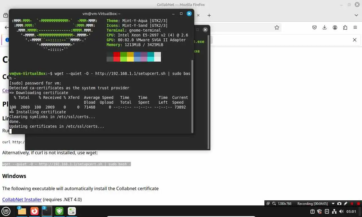Viewport: 362px width, 217px height.
Task: Open the Firefox extensions puzzle icon
Action: click(345, 27)
